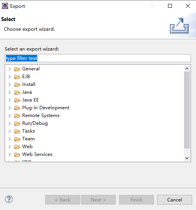Expand the Tasks category arrow
The height and width of the screenshot is (210, 196).
point(9,131)
